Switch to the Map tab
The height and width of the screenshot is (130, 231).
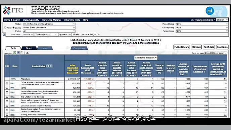tap(45, 48)
